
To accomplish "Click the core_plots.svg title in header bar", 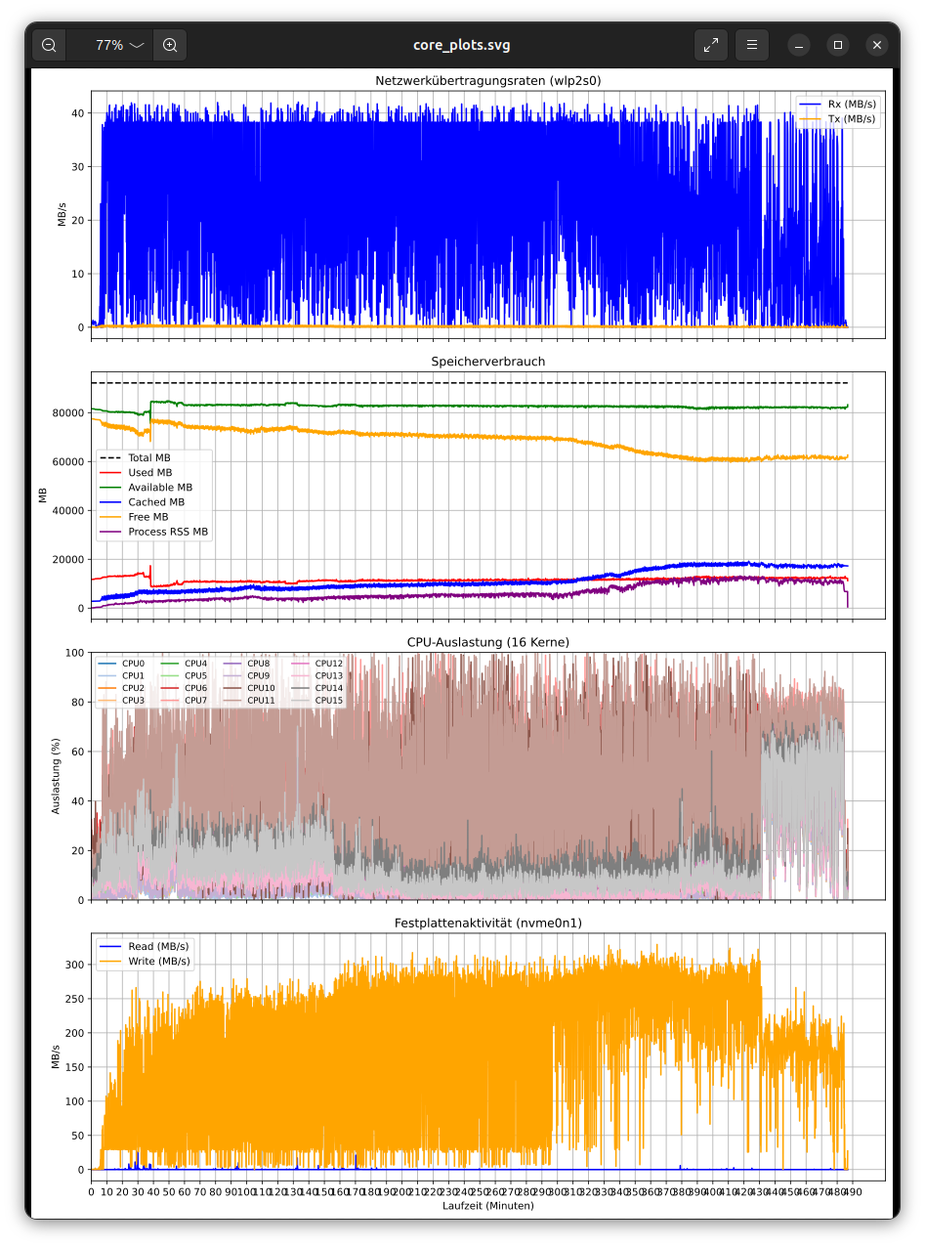I will (x=462, y=45).
